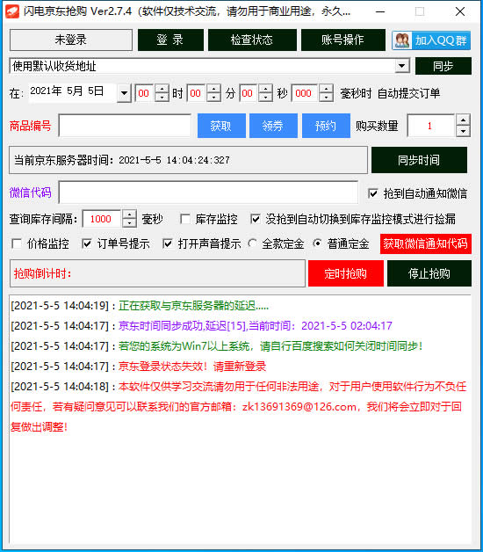Viewport: 483px width, 552px height.
Task: Click the blue 预约 button
Action: tap(326, 126)
